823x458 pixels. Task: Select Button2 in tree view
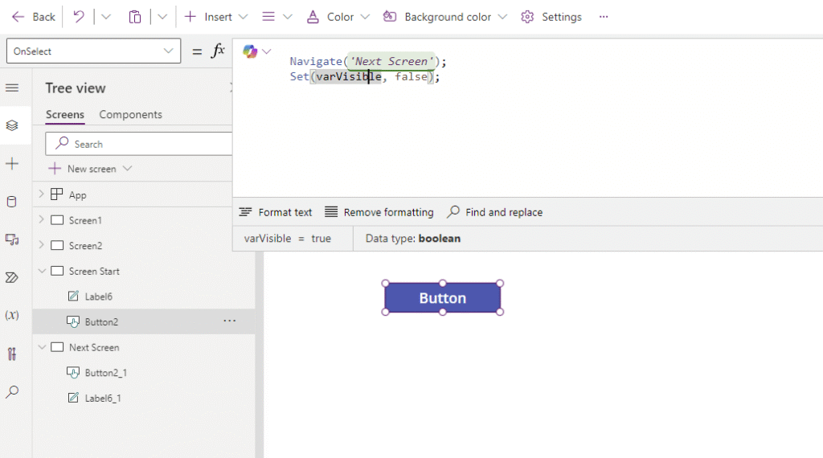point(101,321)
